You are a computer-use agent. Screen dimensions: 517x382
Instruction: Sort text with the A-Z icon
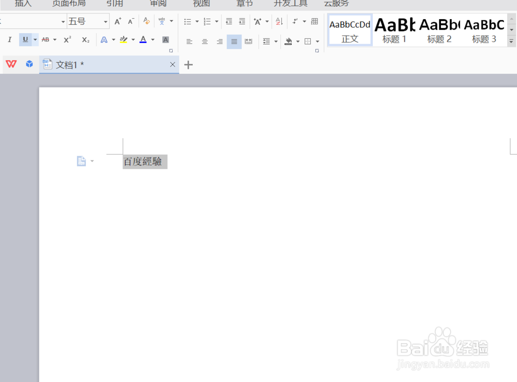tap(279, 21)
